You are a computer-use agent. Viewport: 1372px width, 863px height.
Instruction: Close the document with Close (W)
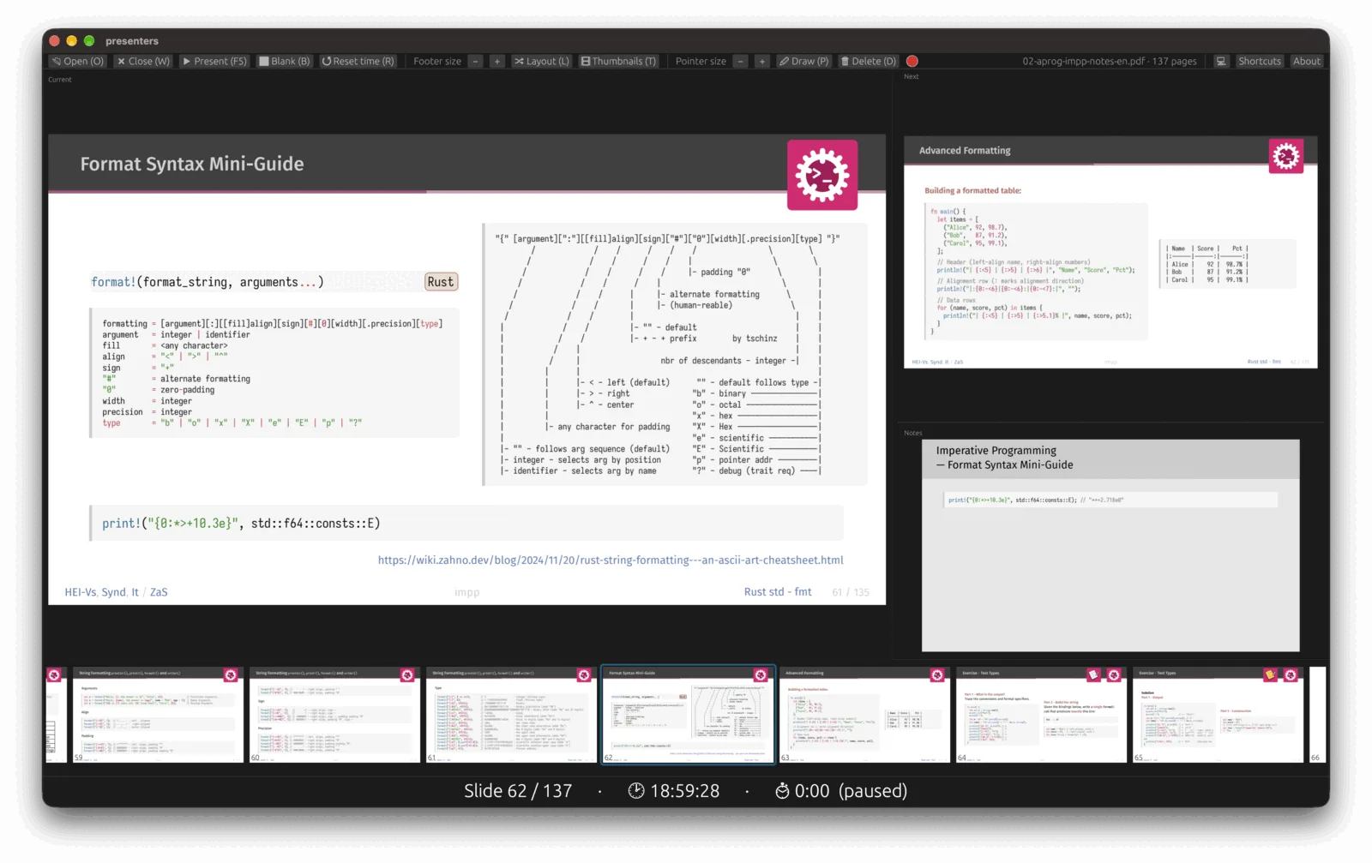tap(143, 61)
